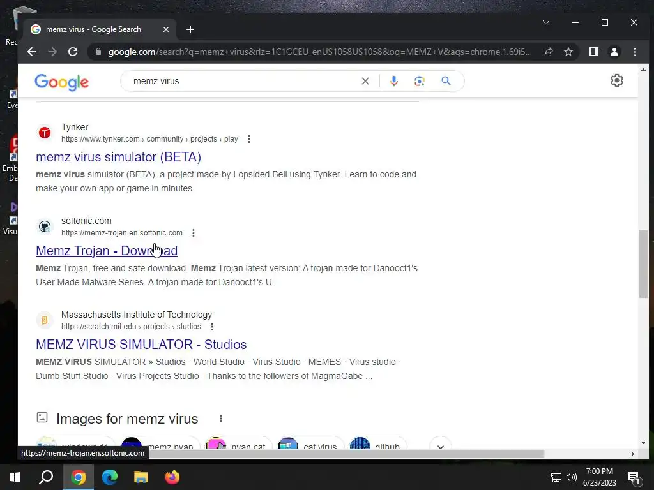Open volume control in system tray

(572, 477)
